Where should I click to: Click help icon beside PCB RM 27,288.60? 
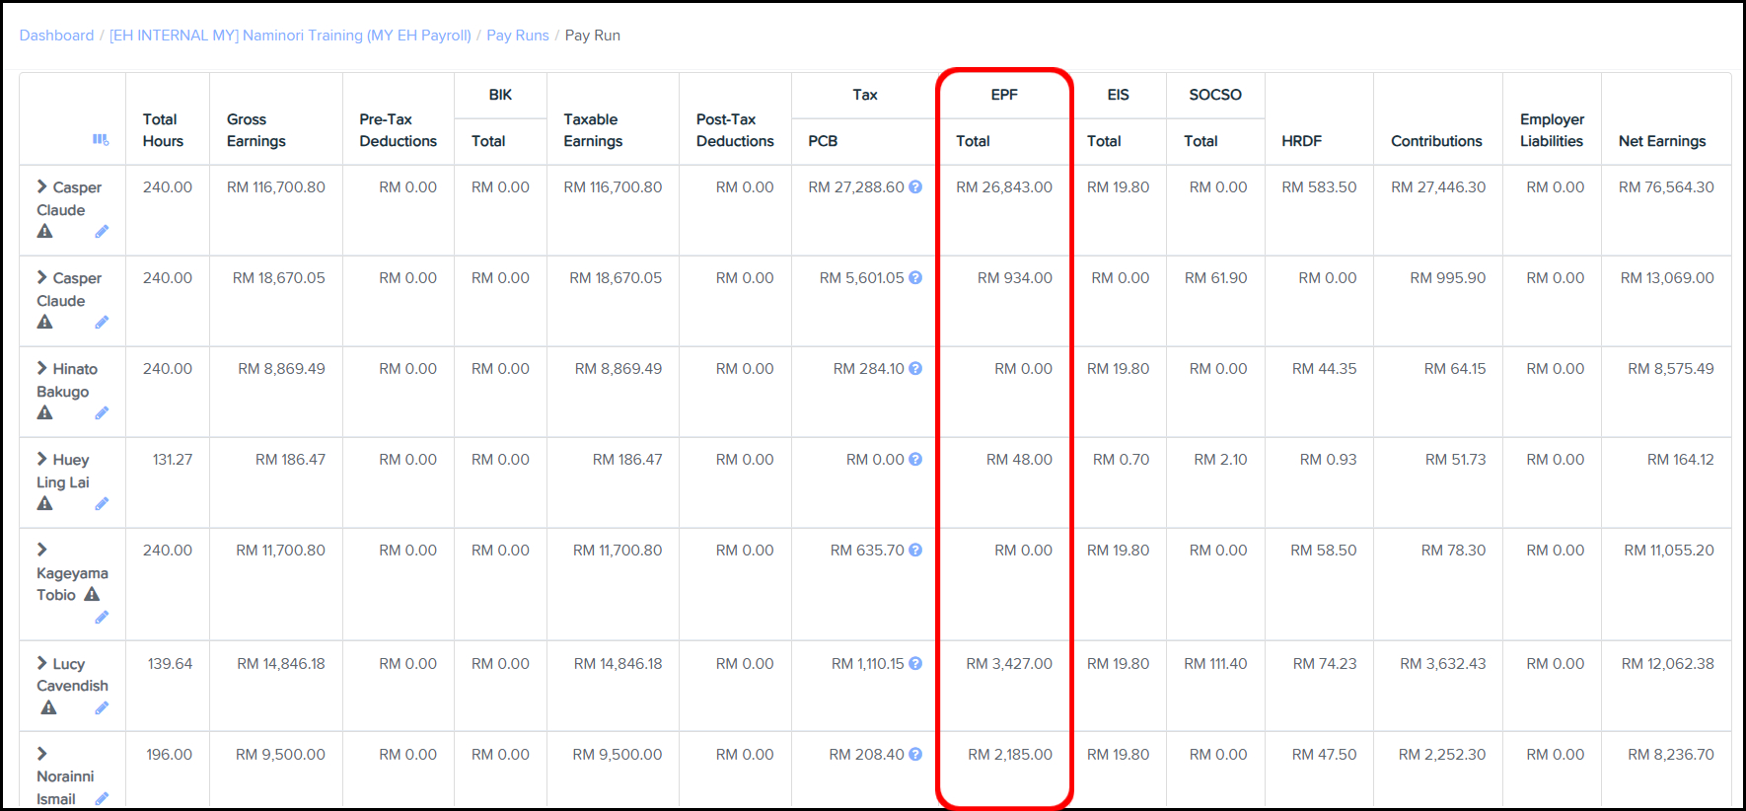click(915, 187)
